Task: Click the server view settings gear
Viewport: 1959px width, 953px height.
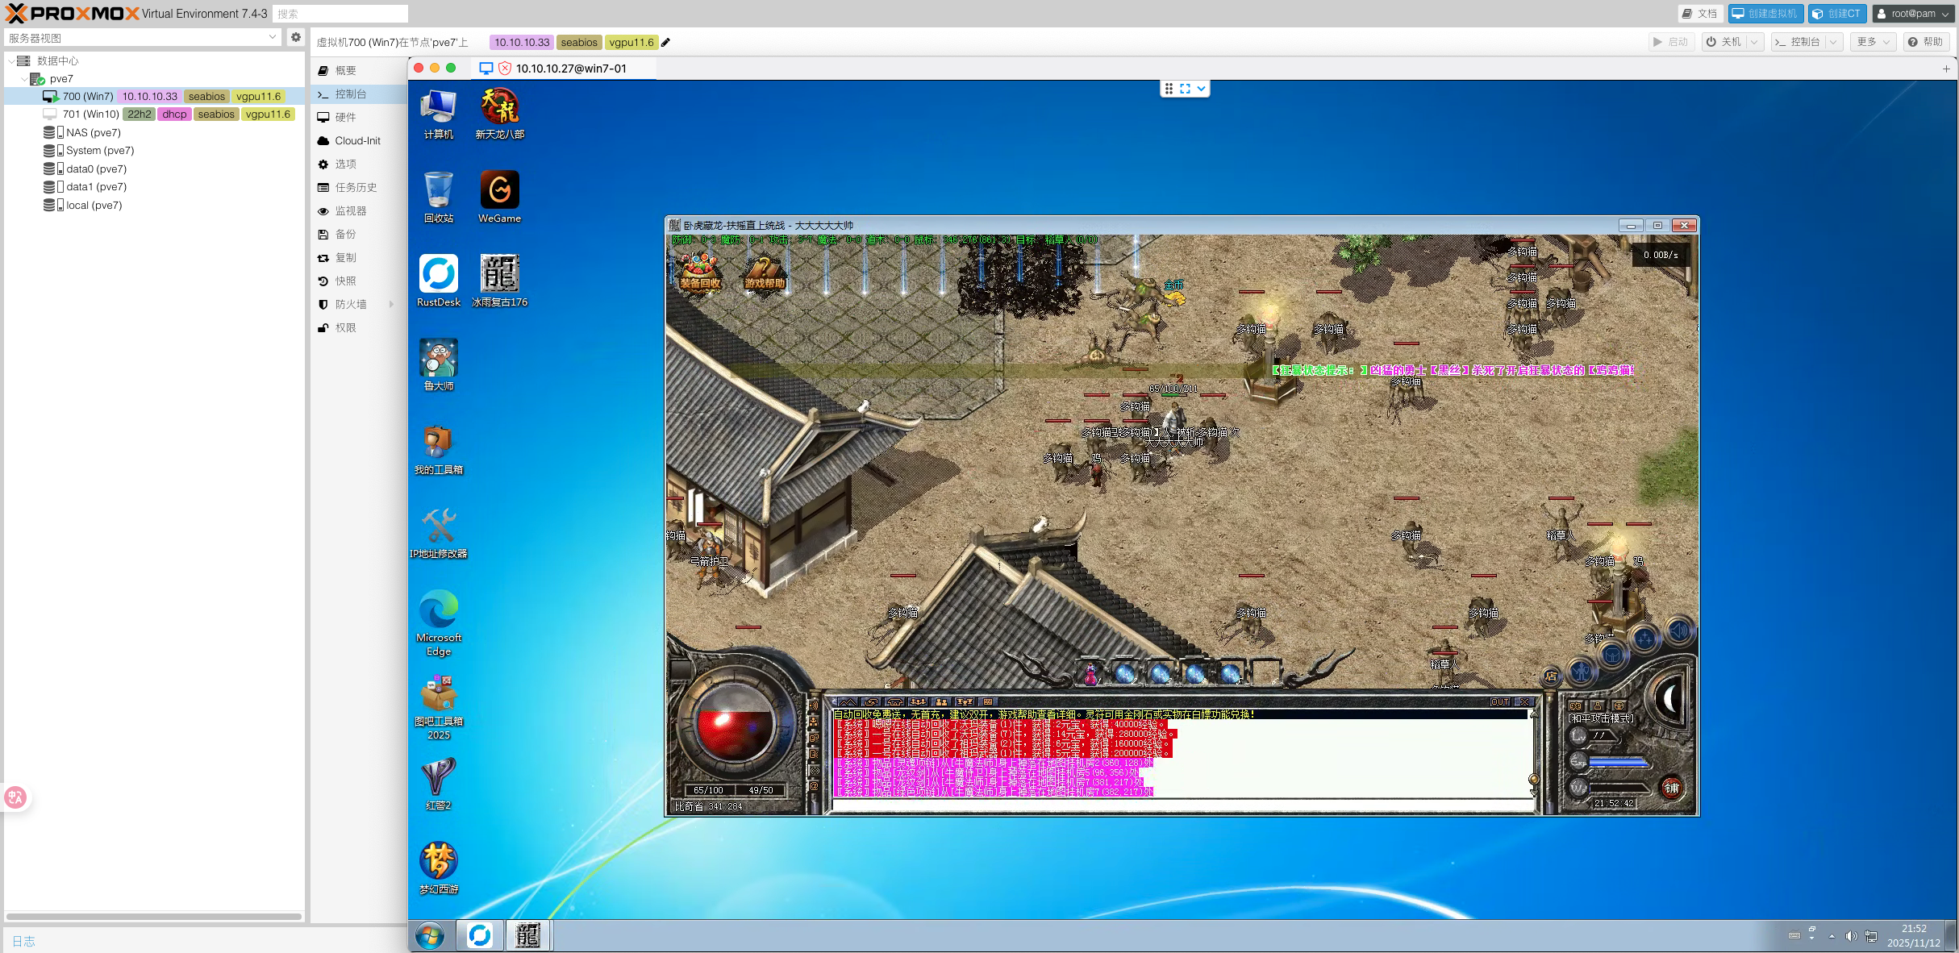Action: tap(296, 37)
